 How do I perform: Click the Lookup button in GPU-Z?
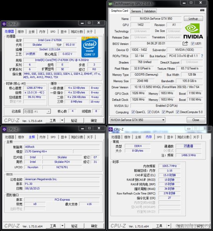click(x=193, y=19)
